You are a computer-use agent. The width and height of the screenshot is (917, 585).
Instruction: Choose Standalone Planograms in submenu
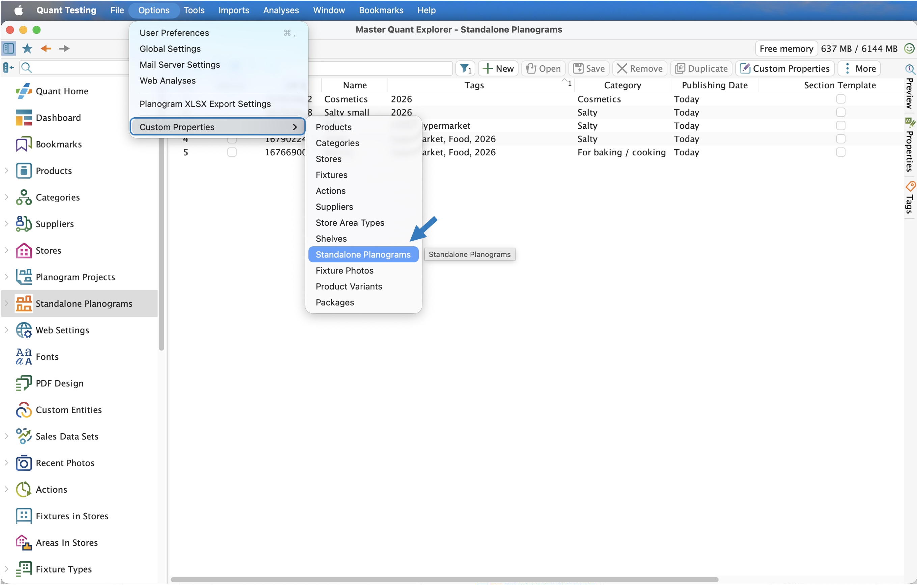363,254
